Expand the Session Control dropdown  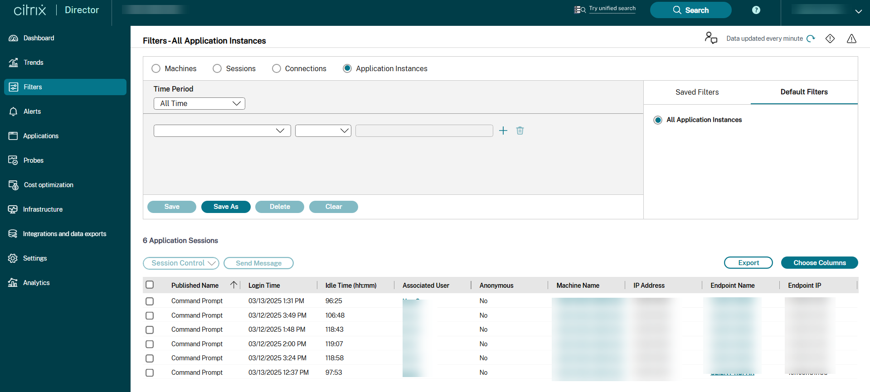(x=181, y=263)
